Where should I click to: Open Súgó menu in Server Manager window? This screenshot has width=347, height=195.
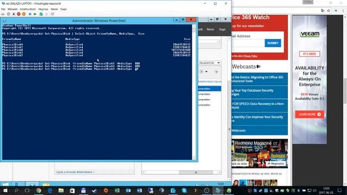tap(222, 29)
